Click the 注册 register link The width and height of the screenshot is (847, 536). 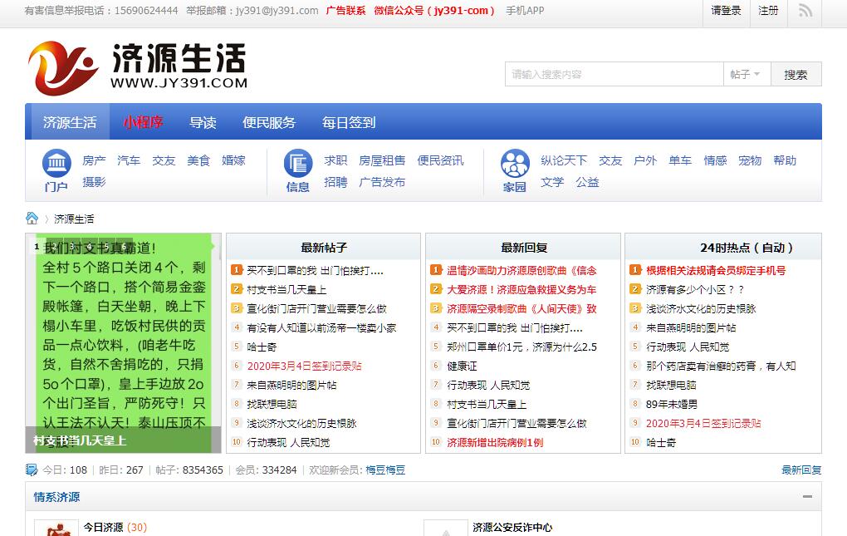[768, 11]
